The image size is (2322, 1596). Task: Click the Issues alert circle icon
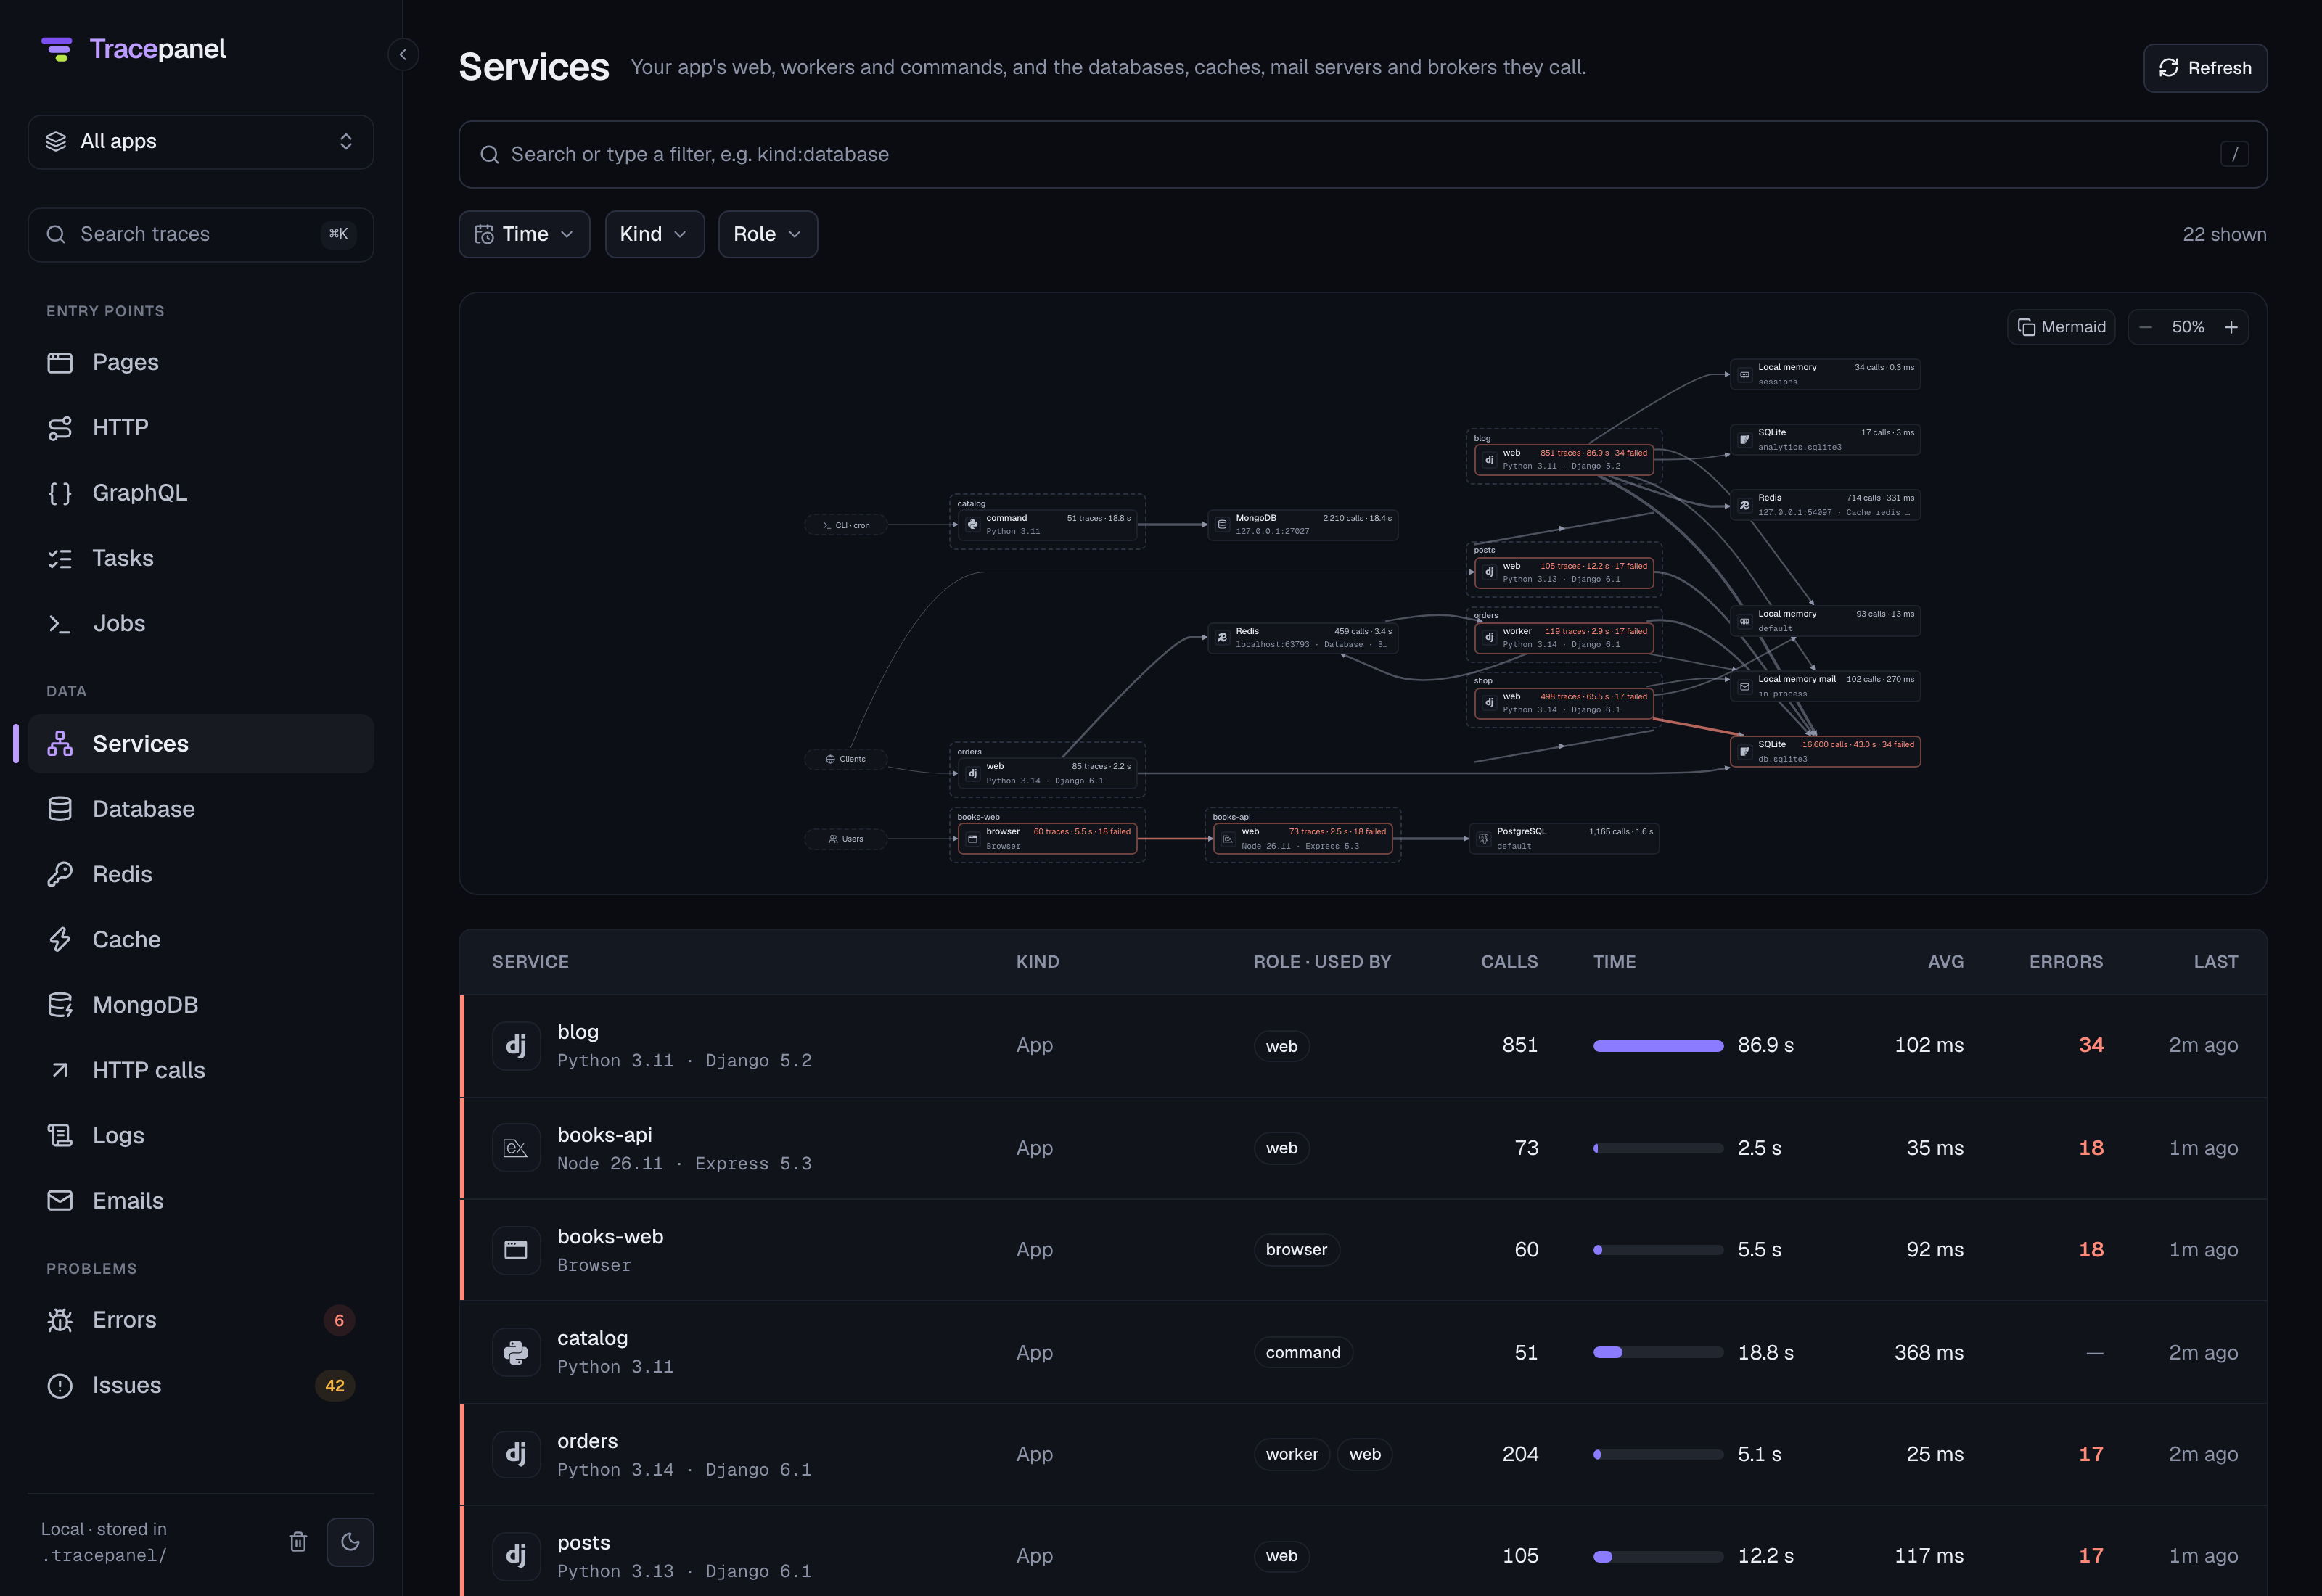pyautogui.click(x=60, y=1386)
